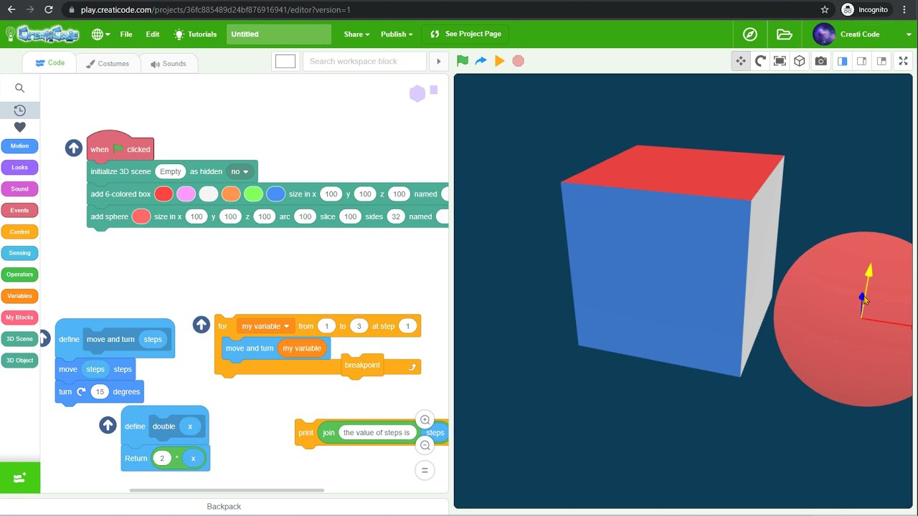Toggle the small stage layout

(862, 61)
